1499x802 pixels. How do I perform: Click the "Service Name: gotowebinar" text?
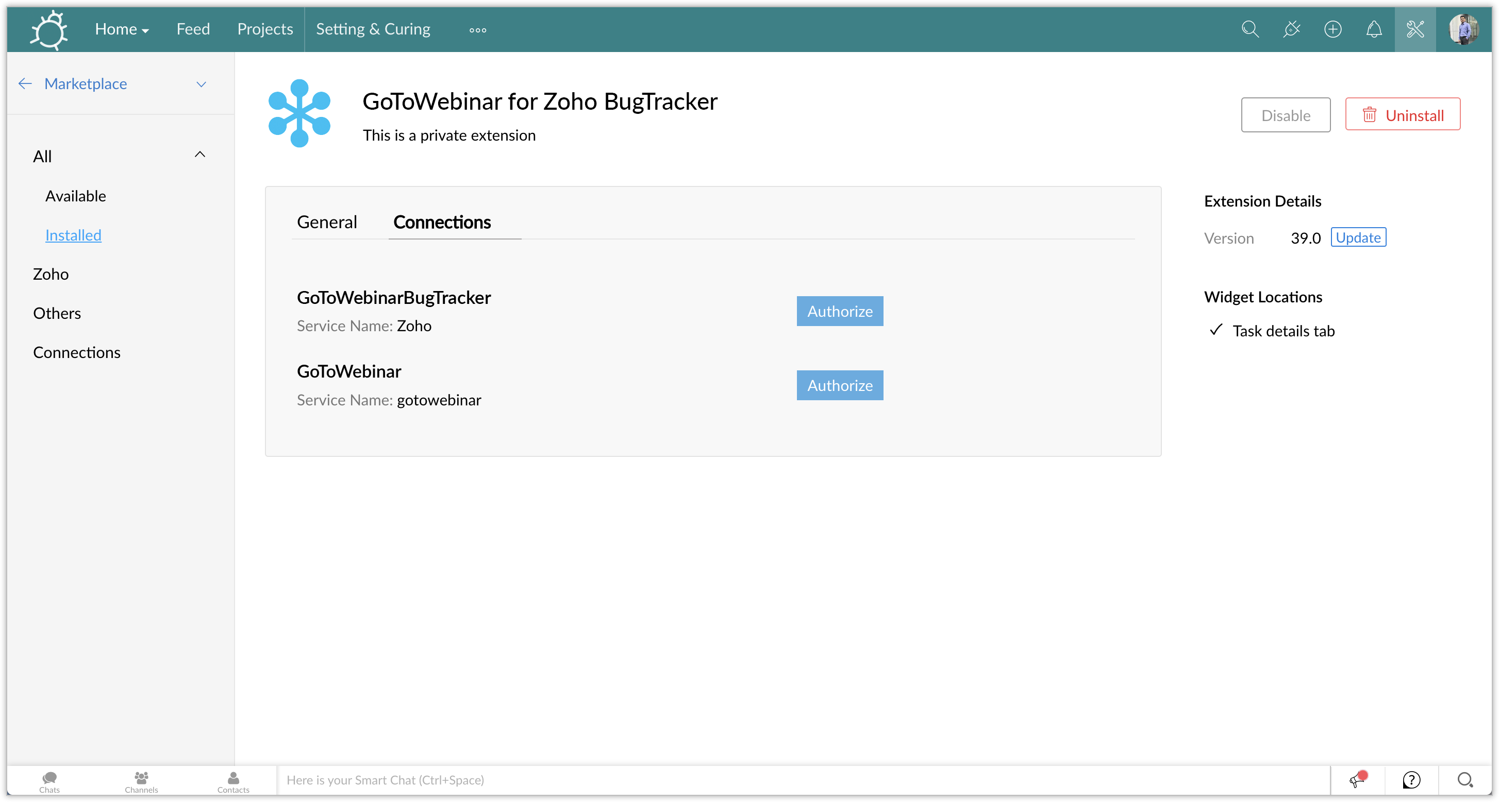389,400
